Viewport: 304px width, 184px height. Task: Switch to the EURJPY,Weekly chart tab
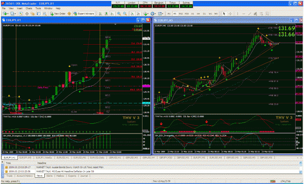[x=44, y=158]
